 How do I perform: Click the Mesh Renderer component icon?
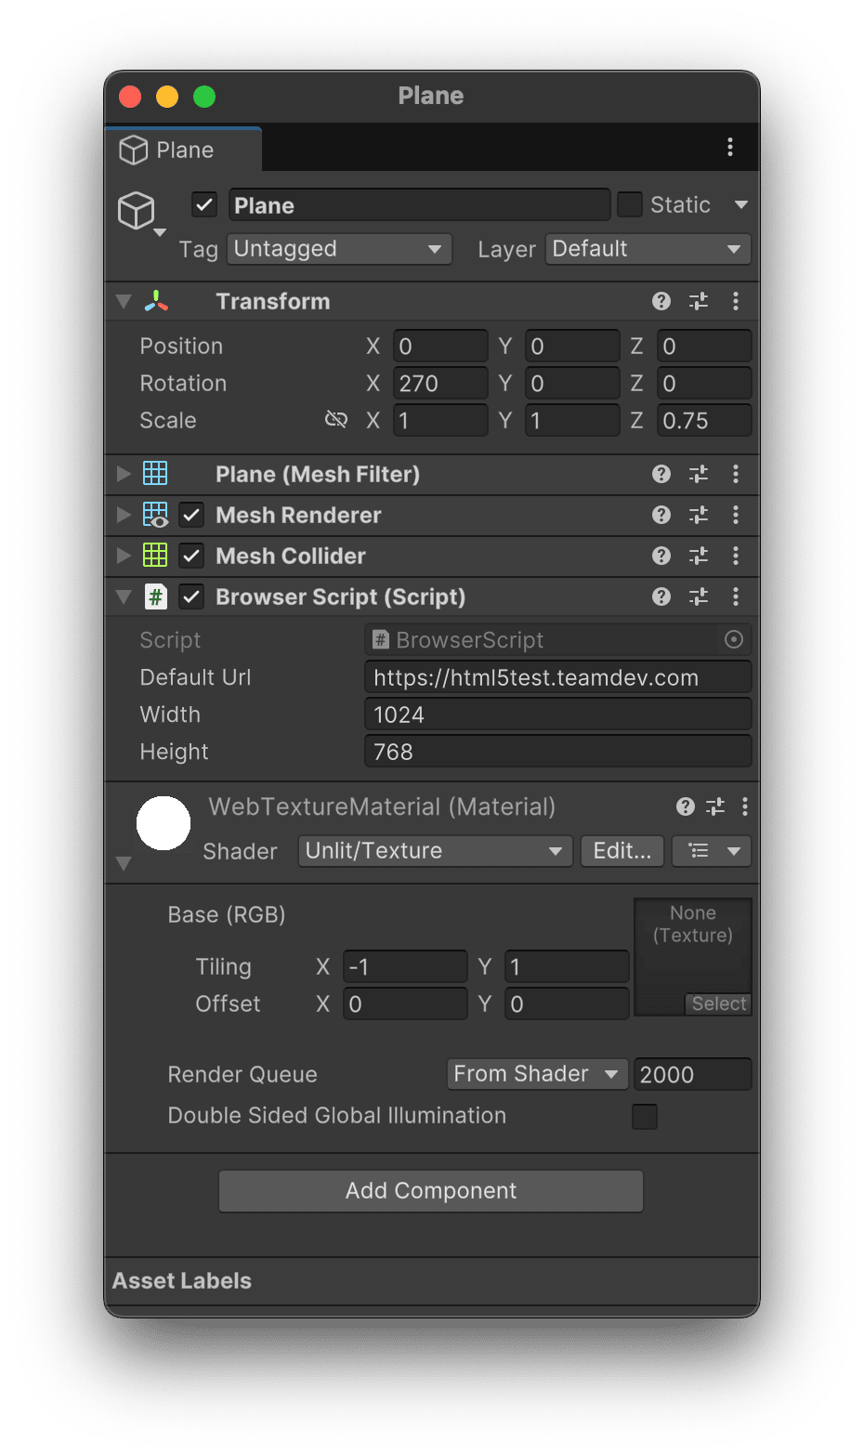(x=156, y=515)
